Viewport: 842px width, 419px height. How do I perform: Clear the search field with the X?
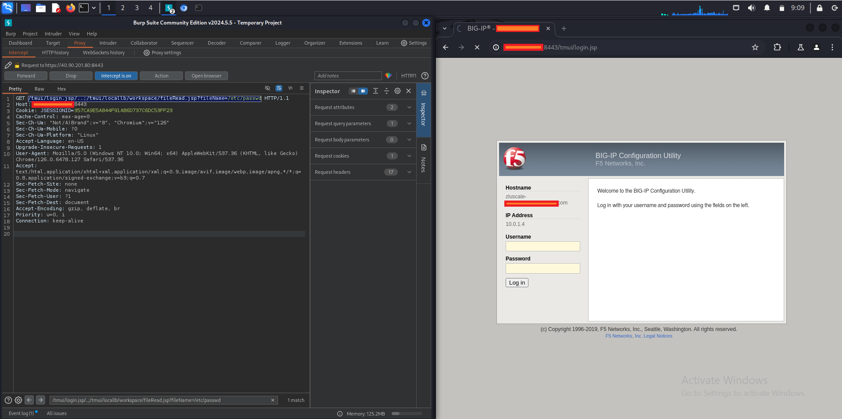tap(273, 400)
